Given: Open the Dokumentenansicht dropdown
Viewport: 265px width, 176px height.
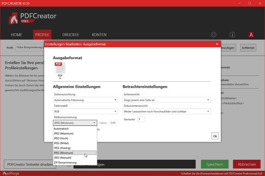Looking at the screenshot, I should click(167, 111).
